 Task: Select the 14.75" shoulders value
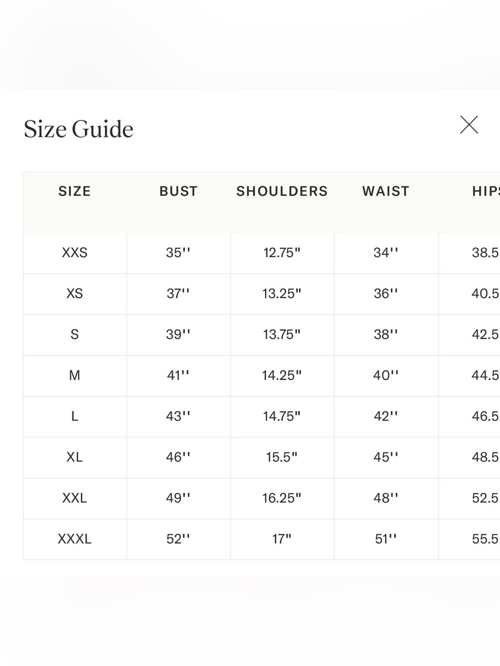pos(282,416)
